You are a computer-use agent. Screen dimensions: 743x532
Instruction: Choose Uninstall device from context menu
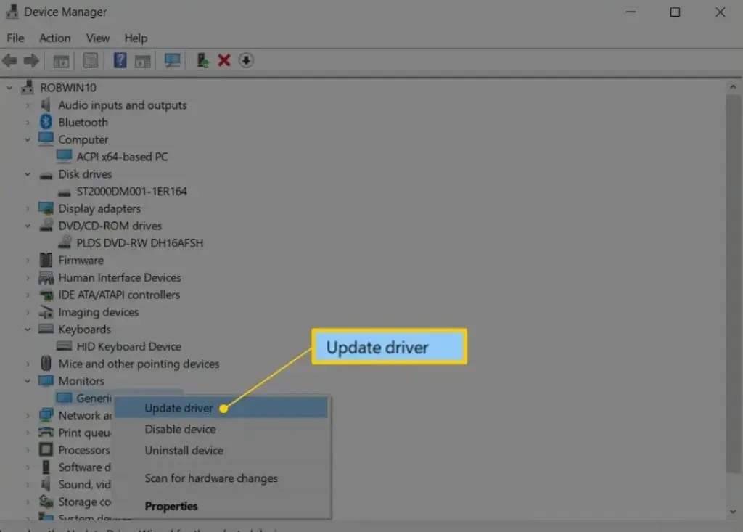point(184,450)
